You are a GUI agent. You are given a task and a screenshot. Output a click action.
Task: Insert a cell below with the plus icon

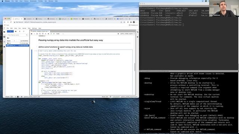tap(34, 34)
